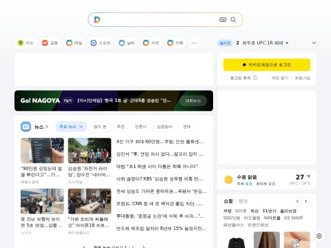
Task: Open the 11번가 shopping link
Action: coord(269,211)
